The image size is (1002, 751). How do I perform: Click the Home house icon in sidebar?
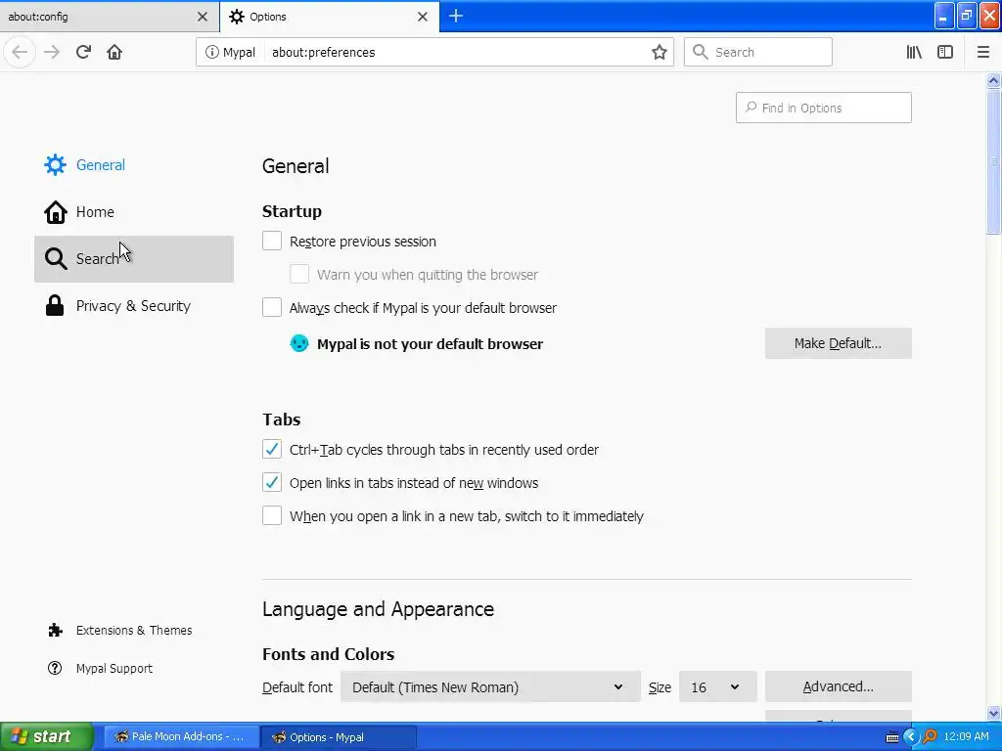click(55, 212)
